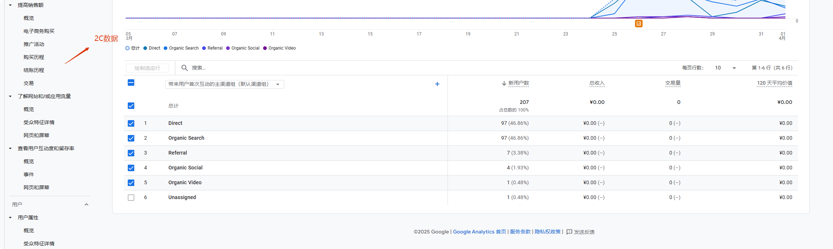Viewport: 833px width, 249px height.
Task: Sort by the 新用户数 column header
Action: (518, 83)
